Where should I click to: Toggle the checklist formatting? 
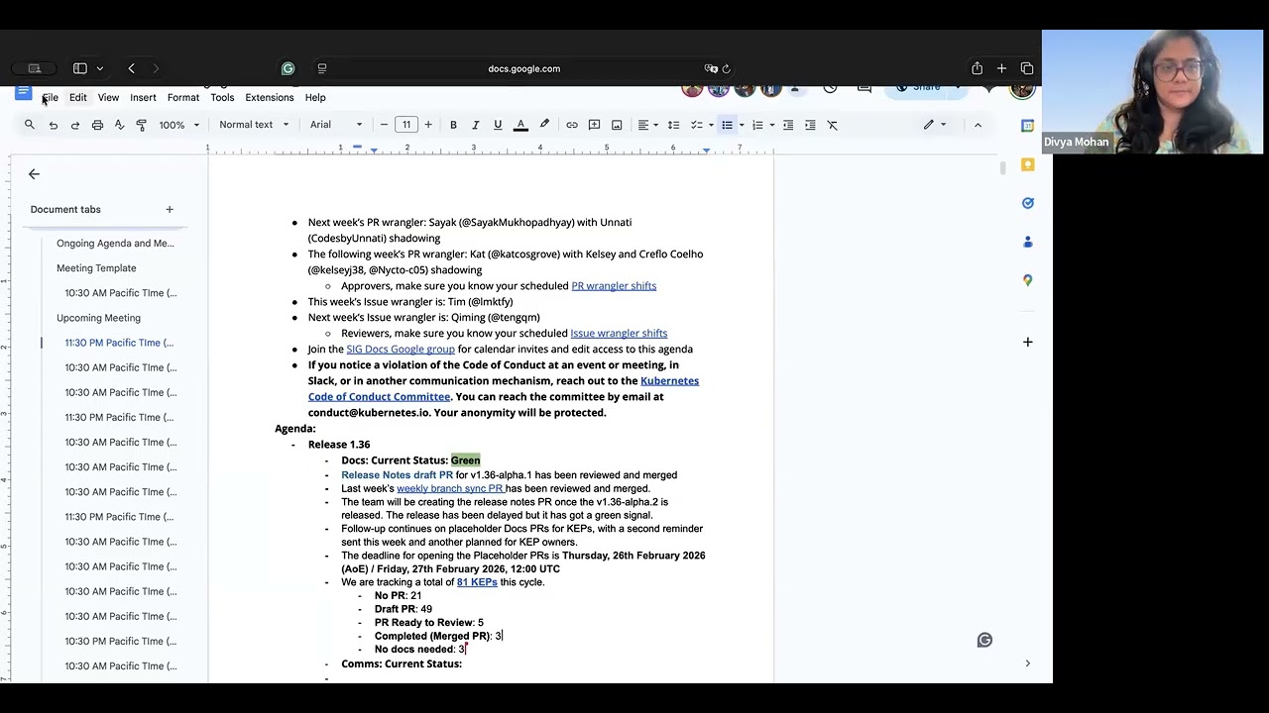(x=697, y=125)
